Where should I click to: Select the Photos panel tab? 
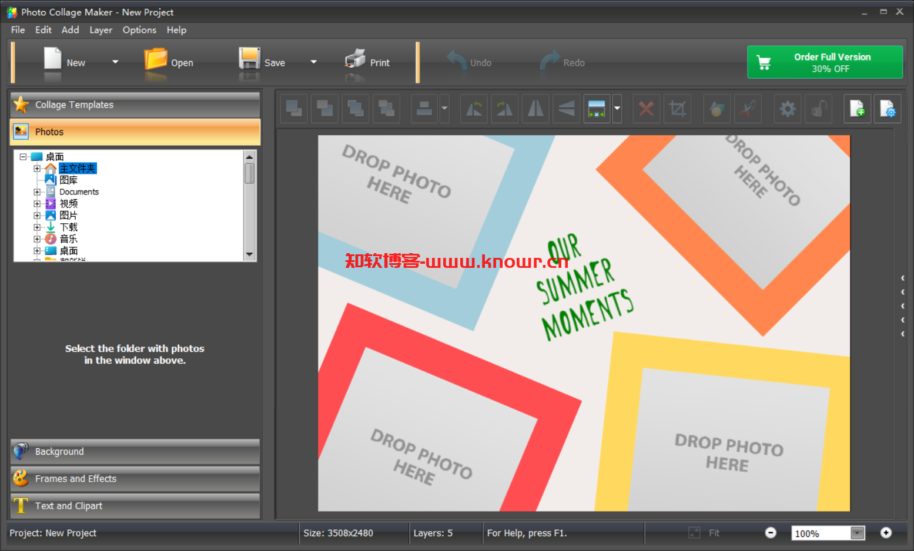tap(135, 132)
